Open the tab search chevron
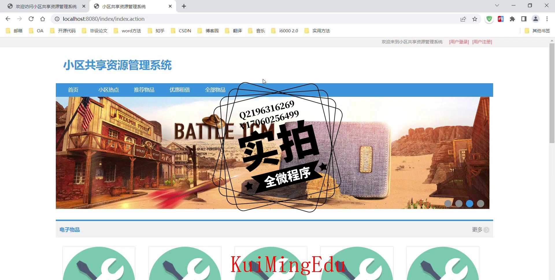Viewport: 555px width, 280px height. coord(497,5)
